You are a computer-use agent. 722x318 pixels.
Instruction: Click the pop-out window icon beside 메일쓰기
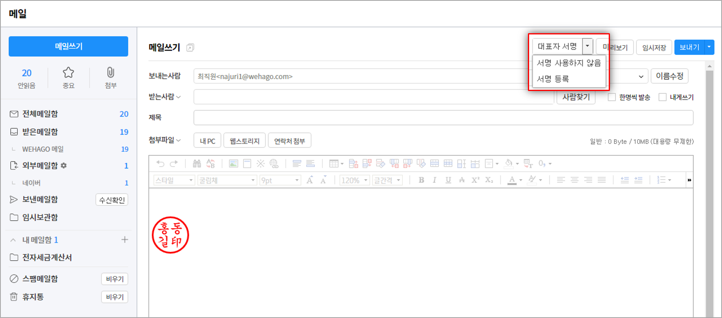190,48
